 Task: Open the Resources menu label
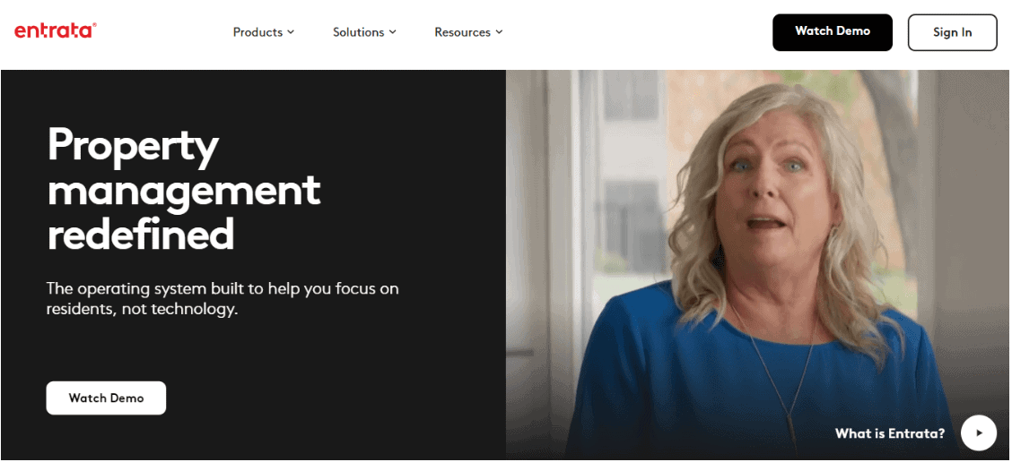pos(462,32)
